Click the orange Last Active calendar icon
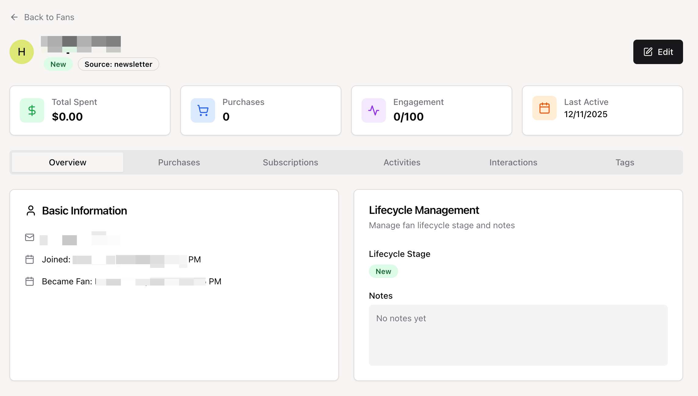 click(x=545, y=108)
